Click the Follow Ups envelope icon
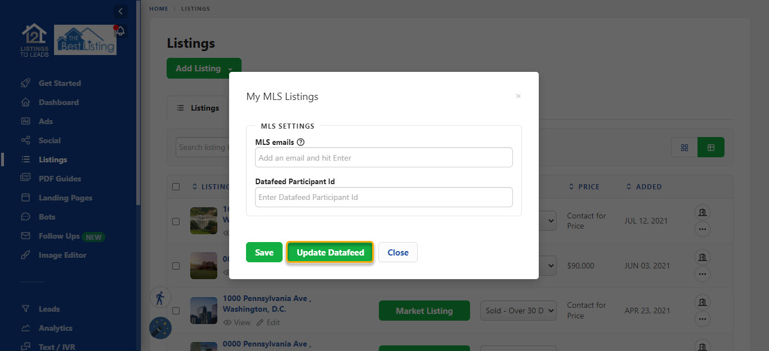The height and width of the screenshot is (351, 769). click(x=25, y=236)
